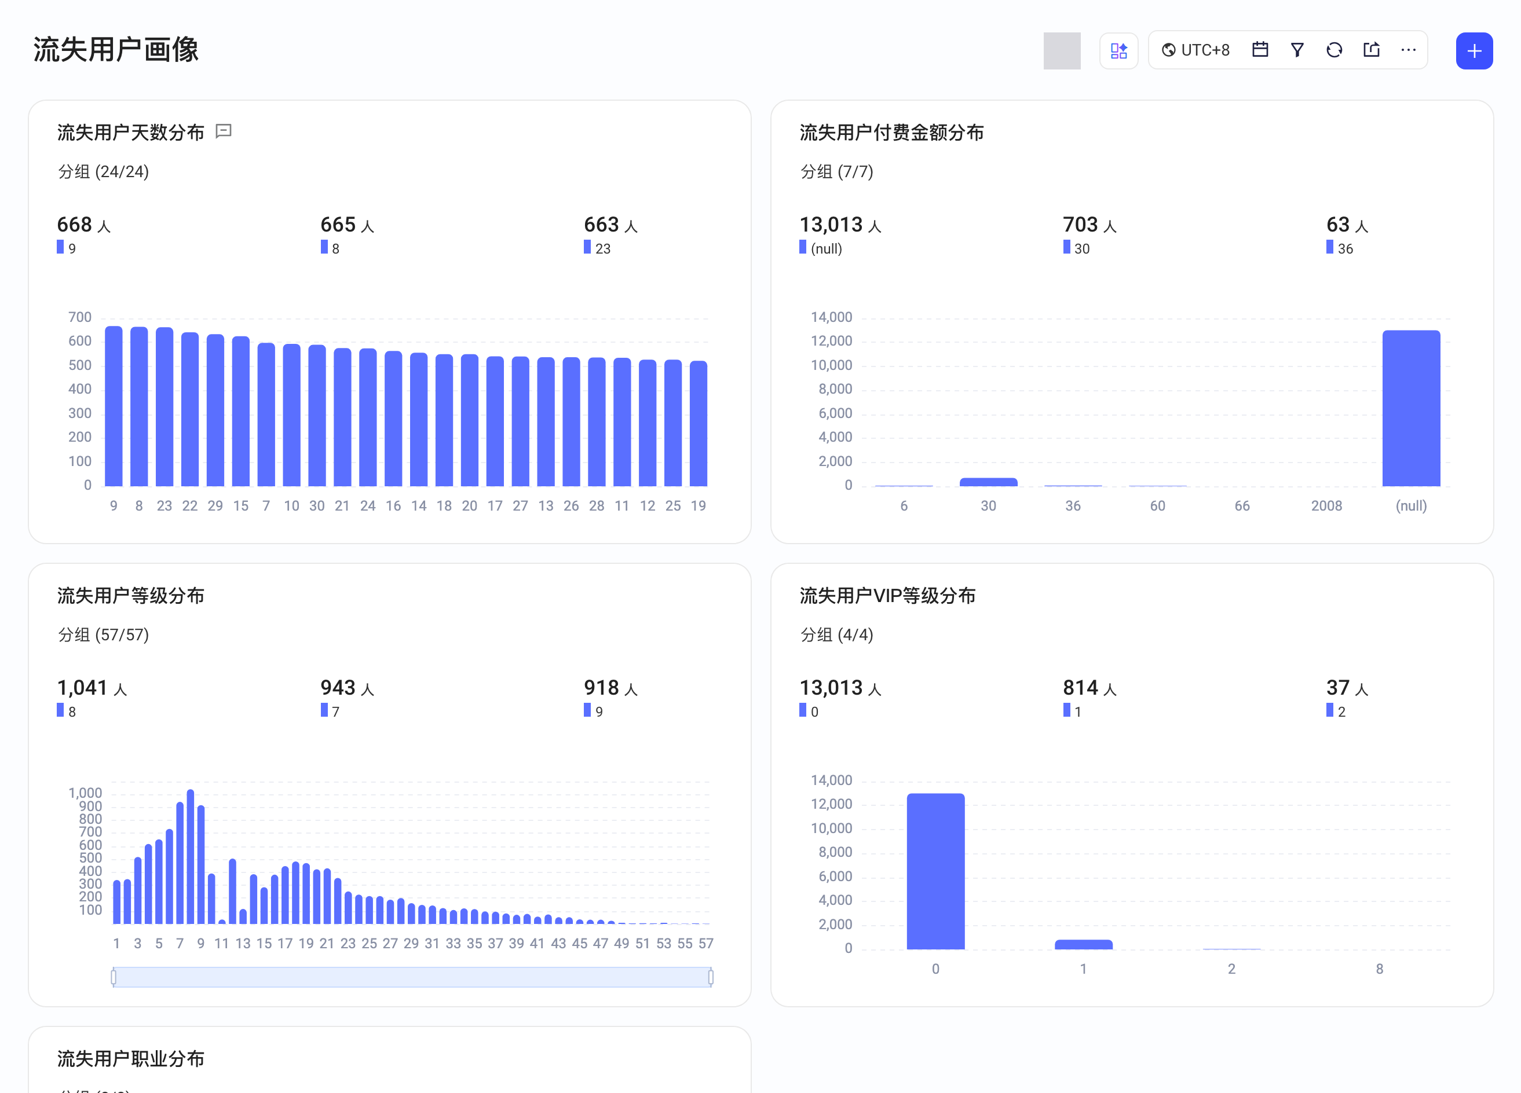Viewport: 1521px width, 1093px height.
Task: Refresh the dashboard data
Action: tap(1333, 50)
